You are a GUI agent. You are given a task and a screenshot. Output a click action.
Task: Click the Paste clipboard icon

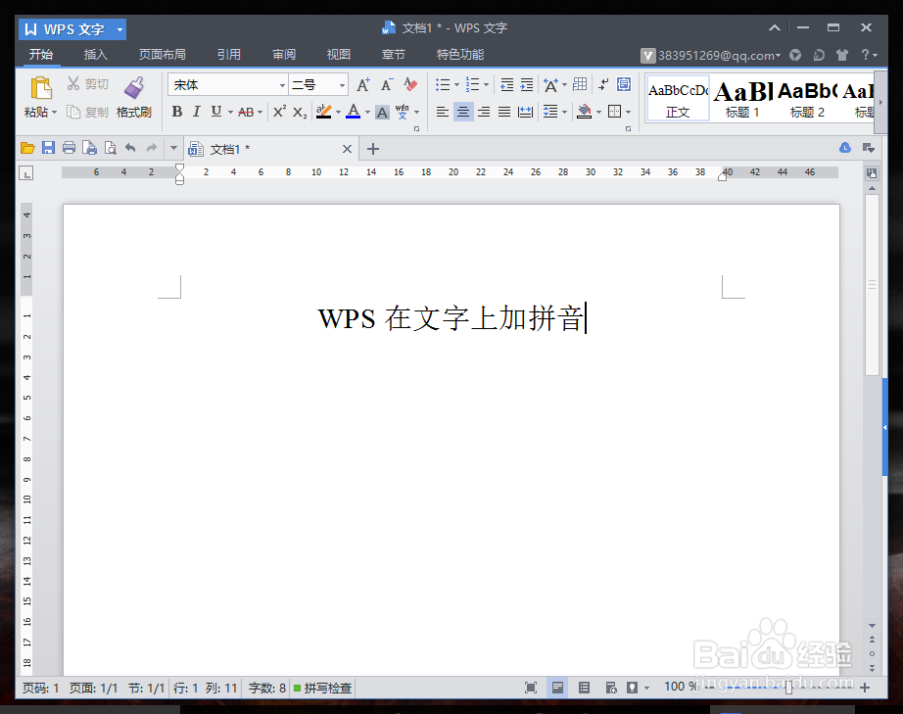[x=40, y=88]
